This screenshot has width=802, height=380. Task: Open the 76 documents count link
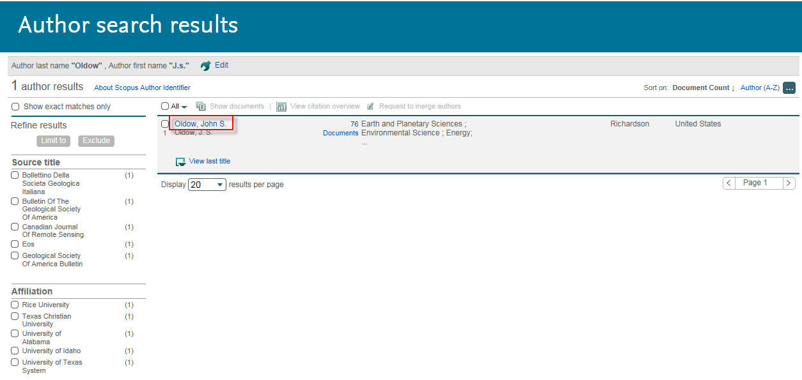(x=354, y=124)
